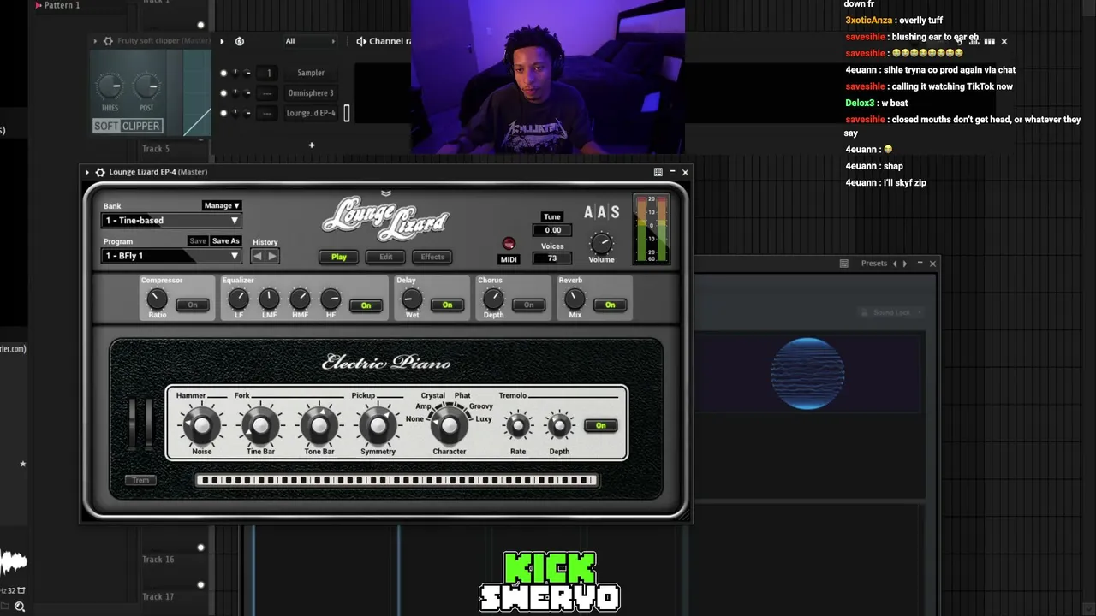Click the Pickup Symmetry knob
Viewport: 1096px width, 616px height.
coord(378,424)
